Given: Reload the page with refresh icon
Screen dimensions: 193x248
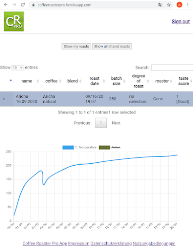Looking at the screenshot, I should tap(23, 5).
